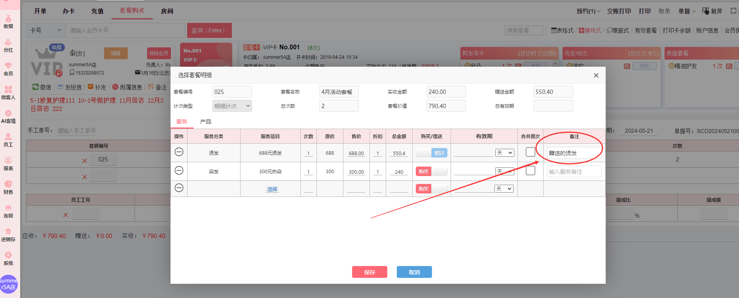Click the 输入服务备注 field for 染发

[574, 171]
